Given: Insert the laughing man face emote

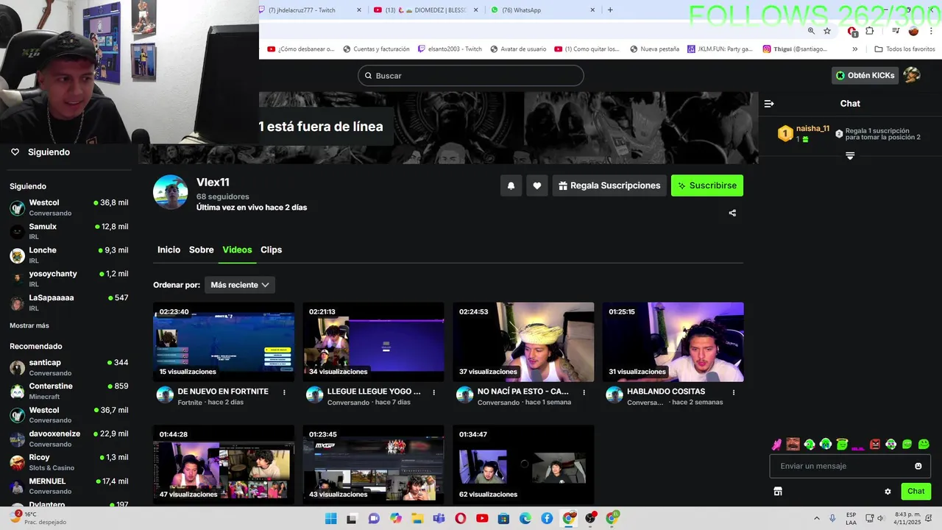Looking at the screenshot, I should point(793,445).
